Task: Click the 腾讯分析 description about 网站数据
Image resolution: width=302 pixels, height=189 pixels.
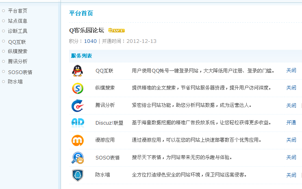Action: click(191, 105)
